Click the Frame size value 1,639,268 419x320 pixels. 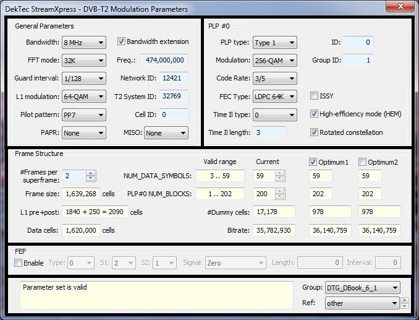81,194
